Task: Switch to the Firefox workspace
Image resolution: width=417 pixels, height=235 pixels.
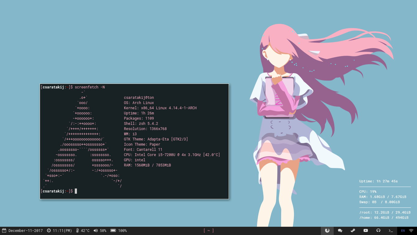Action: 327,231
